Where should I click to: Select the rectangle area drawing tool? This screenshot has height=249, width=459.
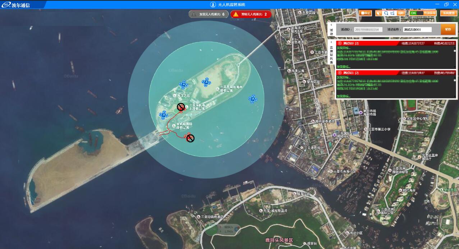tap(393, 13)
